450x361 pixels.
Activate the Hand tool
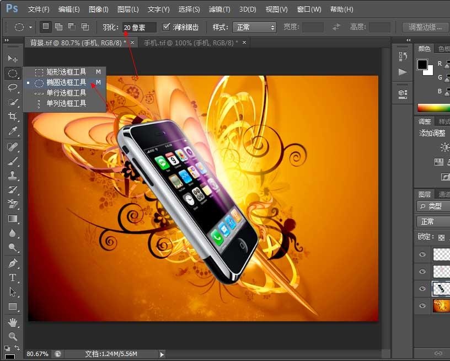(x=12, y=321)
